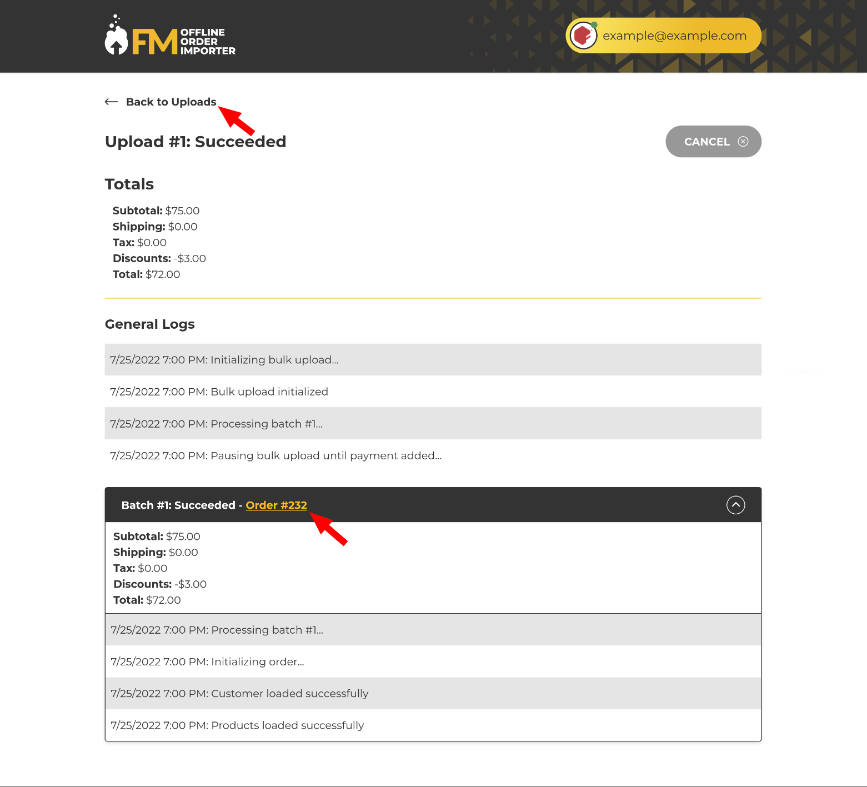Image resolution: width=867 pixels, height=787 pixels.
Task: Click Batch #1 Shipping: $0.00 line
Action: (x=156, y=553)
